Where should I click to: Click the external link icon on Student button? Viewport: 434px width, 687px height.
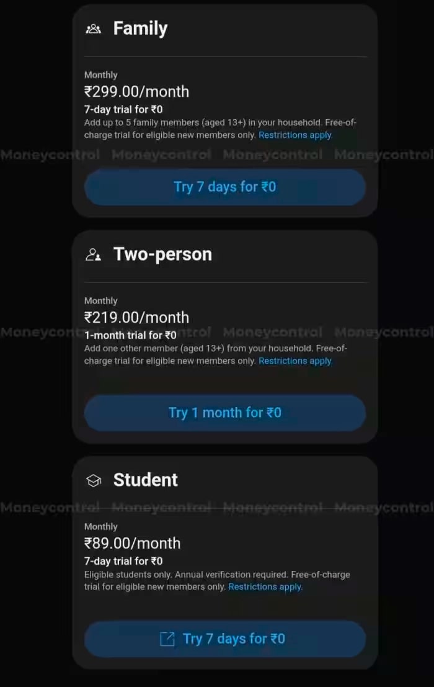tap(167, 639)
